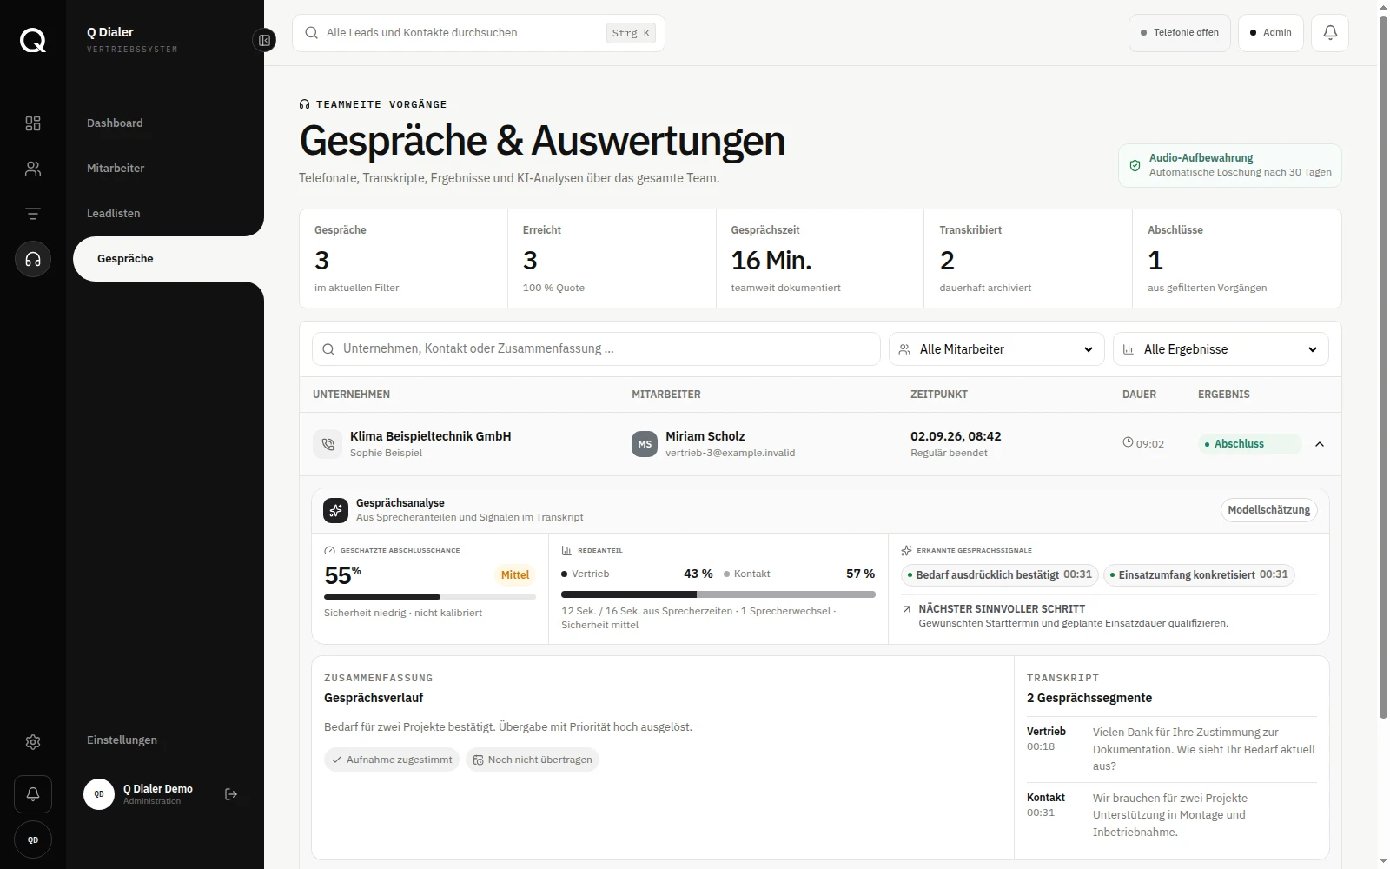
Task: Click the Kontakt 00:31 transcript segment
Action: pos(1171,815)
